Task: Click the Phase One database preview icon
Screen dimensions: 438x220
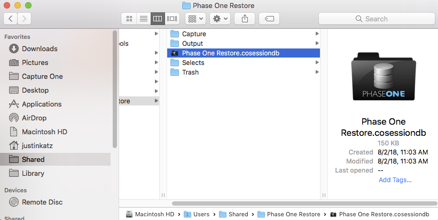Action: [x=384, y=77]
